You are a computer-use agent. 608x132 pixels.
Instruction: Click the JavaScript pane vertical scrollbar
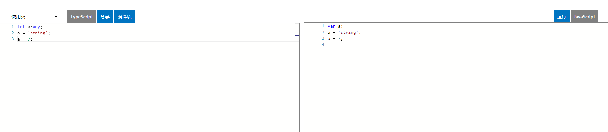pyautogui.click(x=607, y=77)
